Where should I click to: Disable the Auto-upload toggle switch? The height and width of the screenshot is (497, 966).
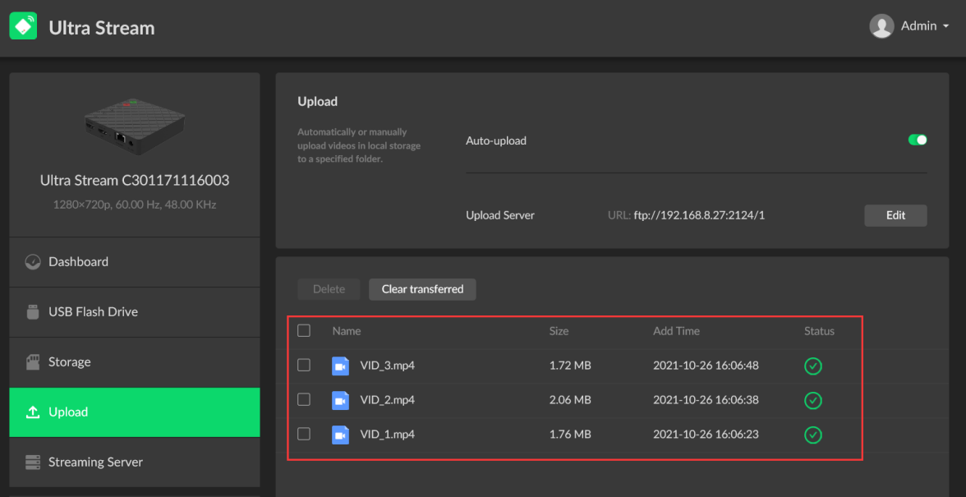coord(918,140)
